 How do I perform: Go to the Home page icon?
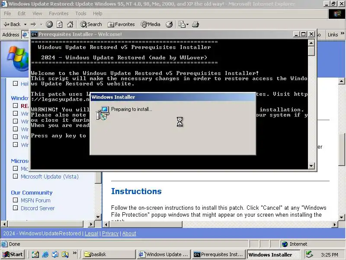click(70, 24)
